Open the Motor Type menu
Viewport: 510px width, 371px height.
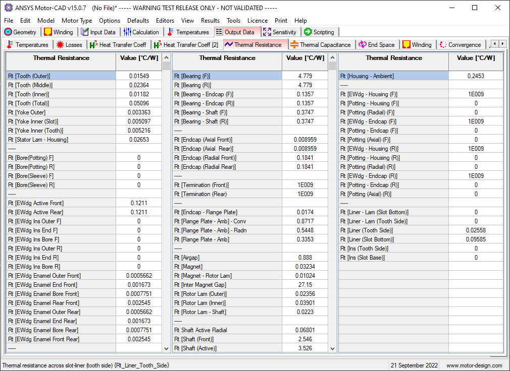click(77, 21)
